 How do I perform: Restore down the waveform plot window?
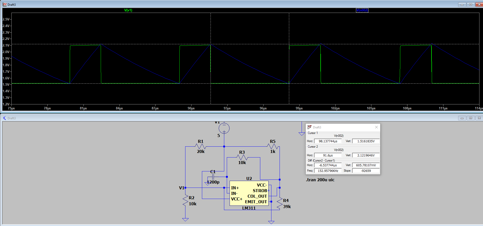coord(471,5)
